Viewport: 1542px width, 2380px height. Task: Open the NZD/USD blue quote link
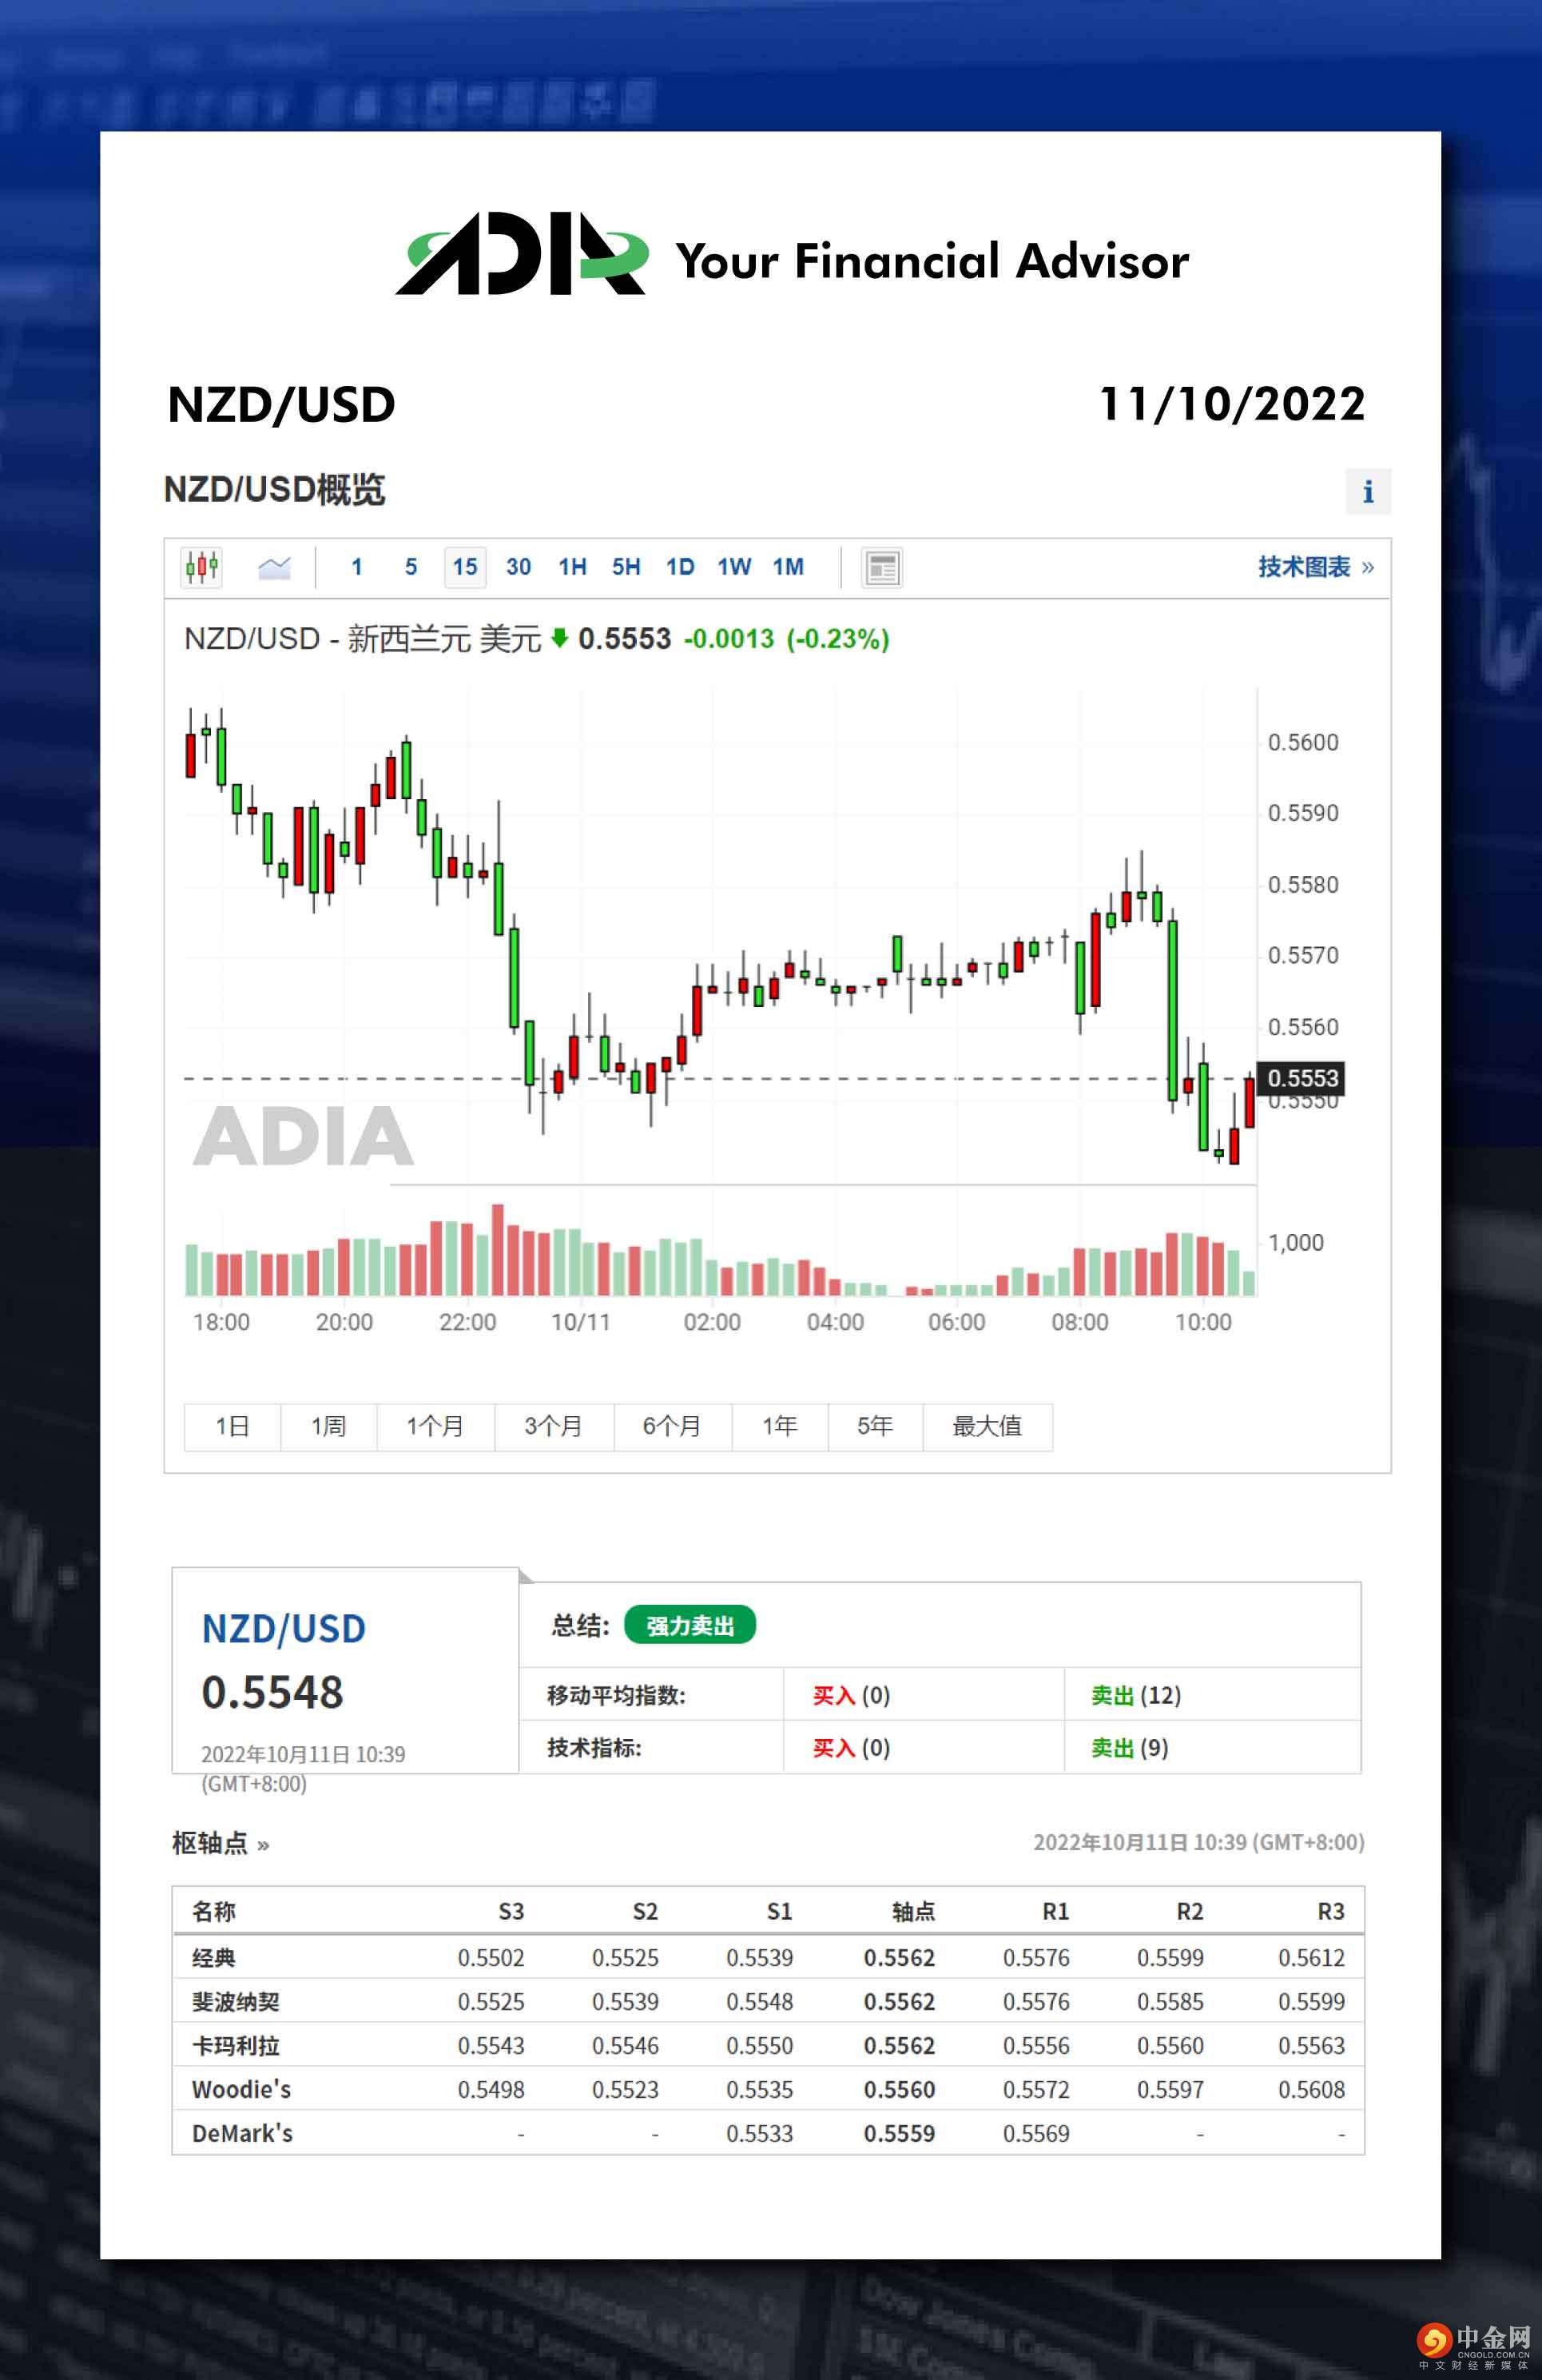point(283,1629)
